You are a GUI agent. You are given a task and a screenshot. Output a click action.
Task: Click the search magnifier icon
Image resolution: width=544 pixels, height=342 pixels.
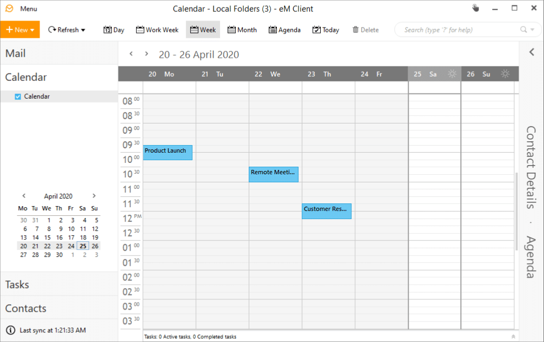point(523,30)
